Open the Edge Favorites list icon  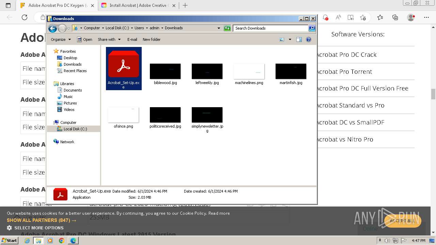click(x=380, y=17)
